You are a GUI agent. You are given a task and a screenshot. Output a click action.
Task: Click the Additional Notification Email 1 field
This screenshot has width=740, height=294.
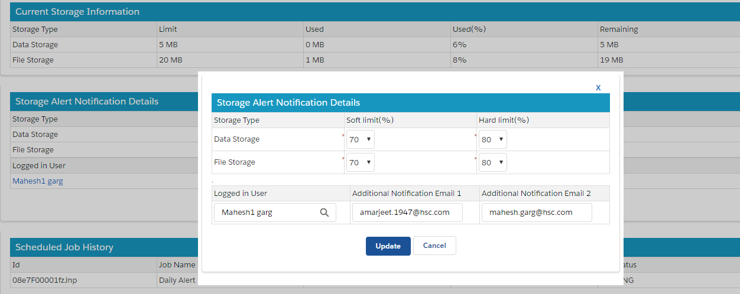[407, 213]
